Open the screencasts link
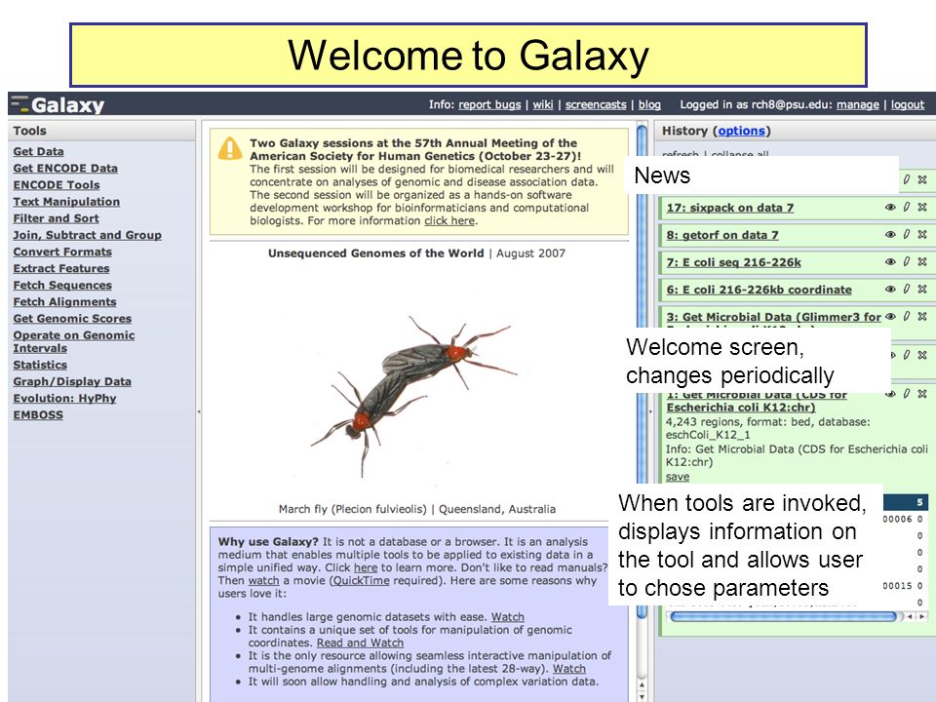The width and height of the screenshot is (936, 702). 596,105
